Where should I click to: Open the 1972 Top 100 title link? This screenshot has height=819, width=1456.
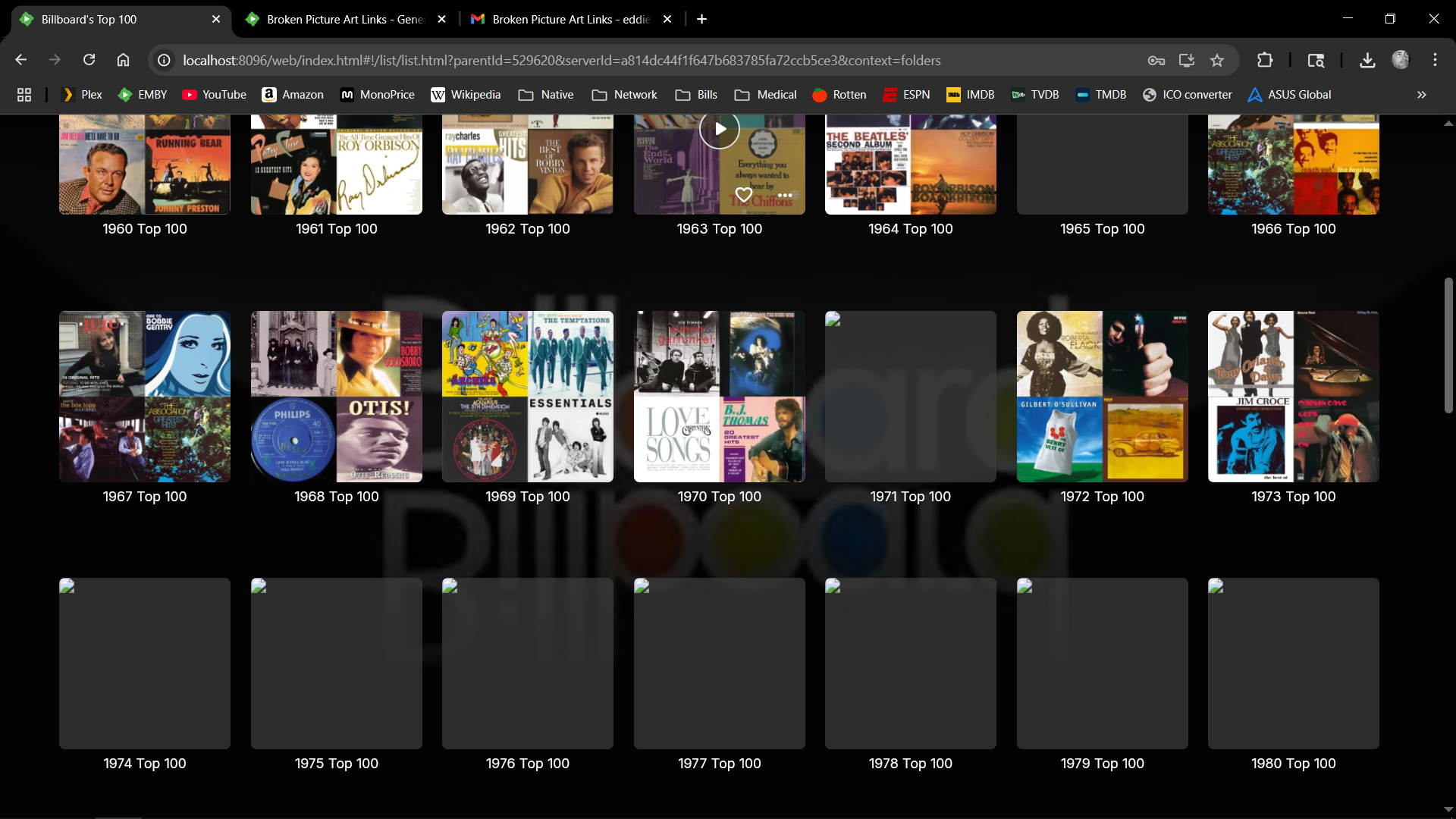pos(1102,497)
